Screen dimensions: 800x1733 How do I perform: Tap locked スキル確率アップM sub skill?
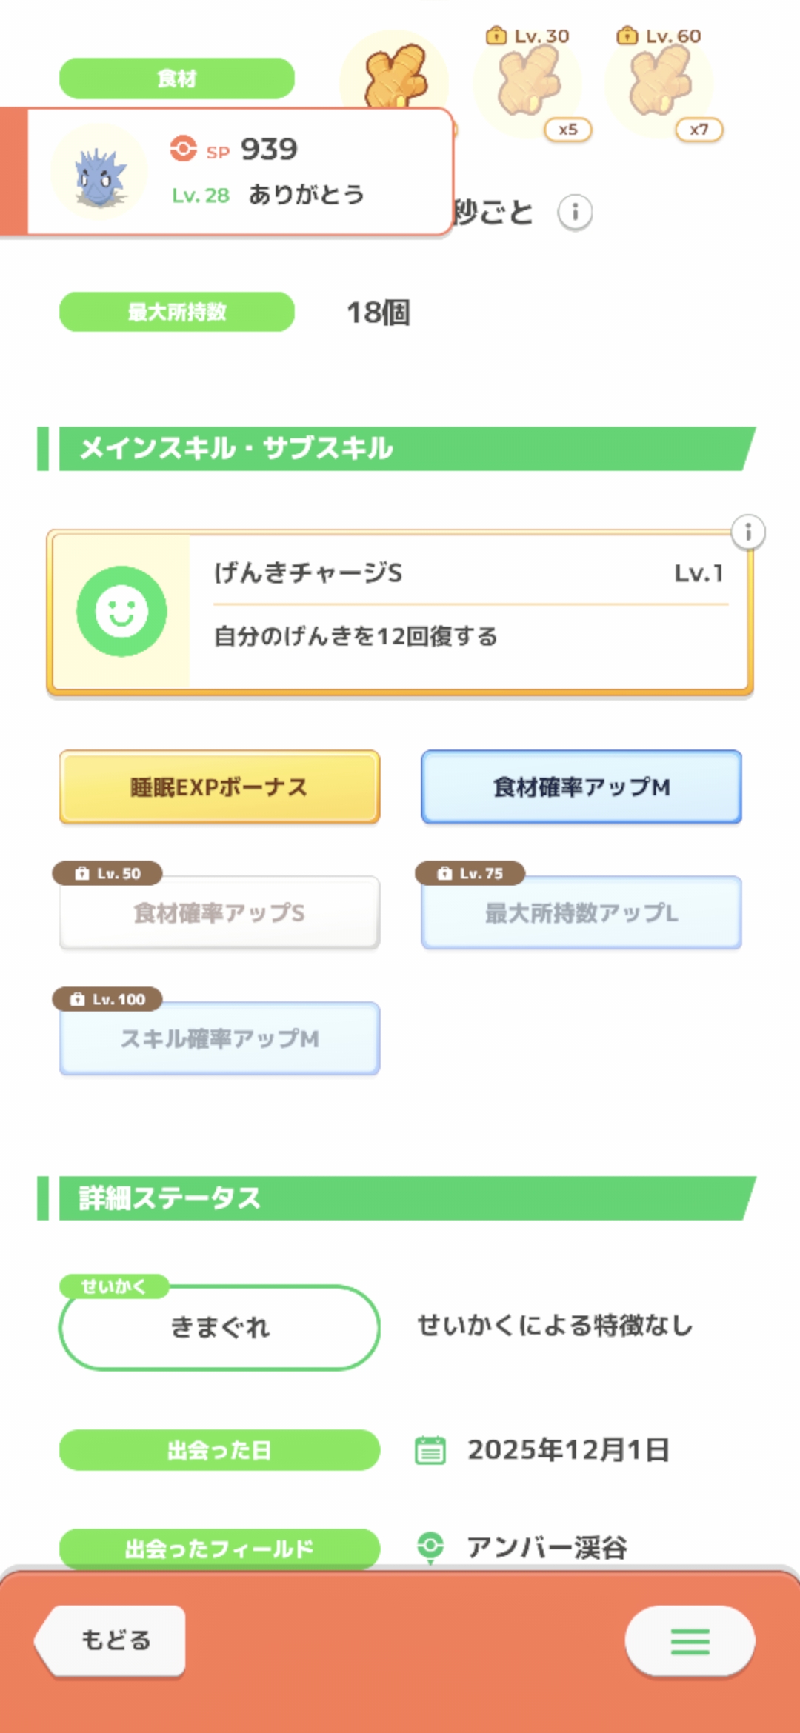point(219,1039)
